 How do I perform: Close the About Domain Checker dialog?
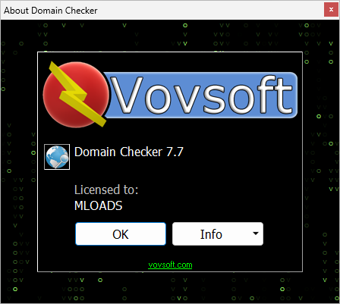[x=331, y=10]
